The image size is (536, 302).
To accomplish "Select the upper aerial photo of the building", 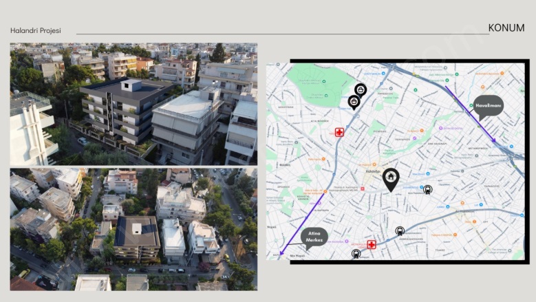I will [133, 104].
